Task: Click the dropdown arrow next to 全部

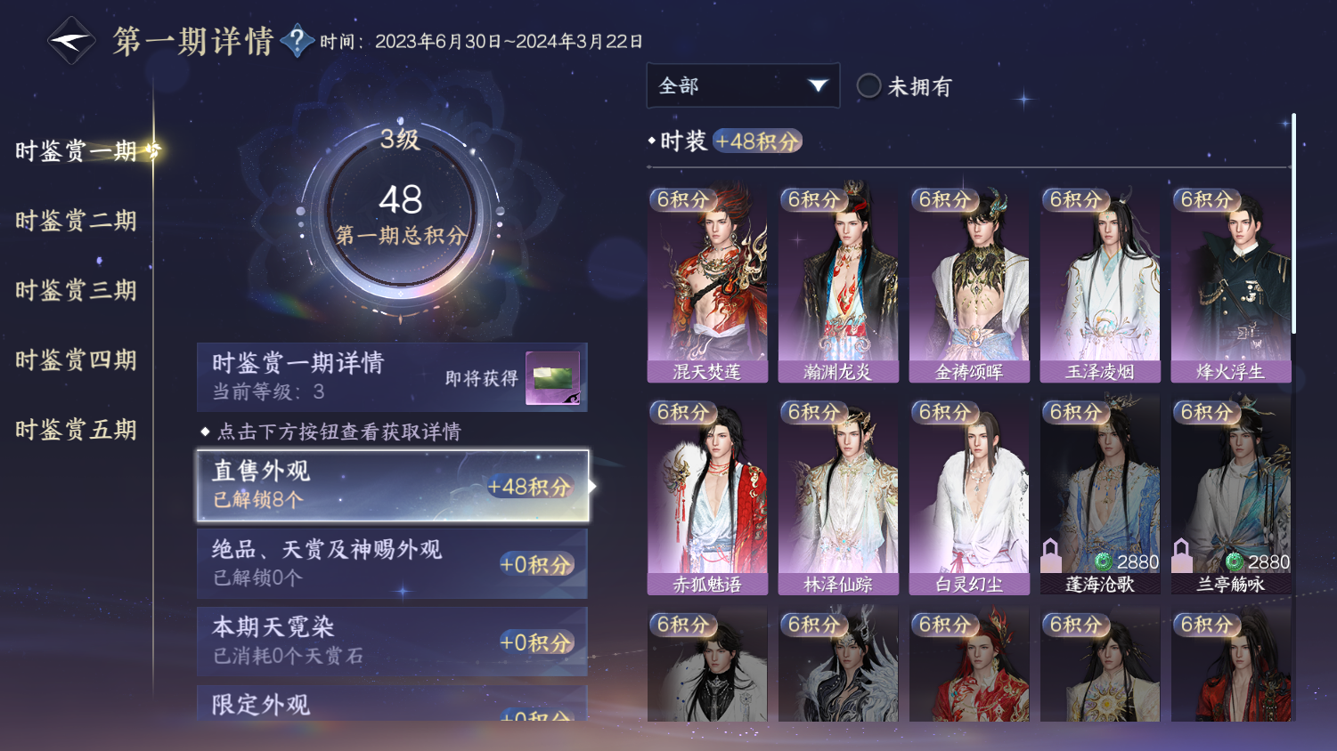Action: [x=818, y=85]
